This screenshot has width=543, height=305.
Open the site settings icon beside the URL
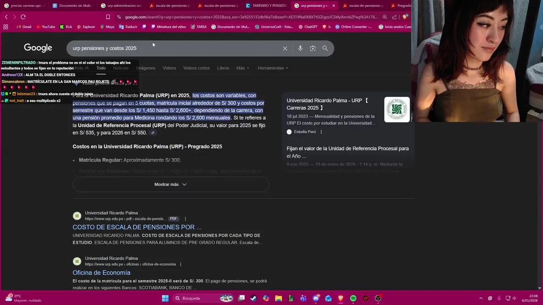coord(119,17)
